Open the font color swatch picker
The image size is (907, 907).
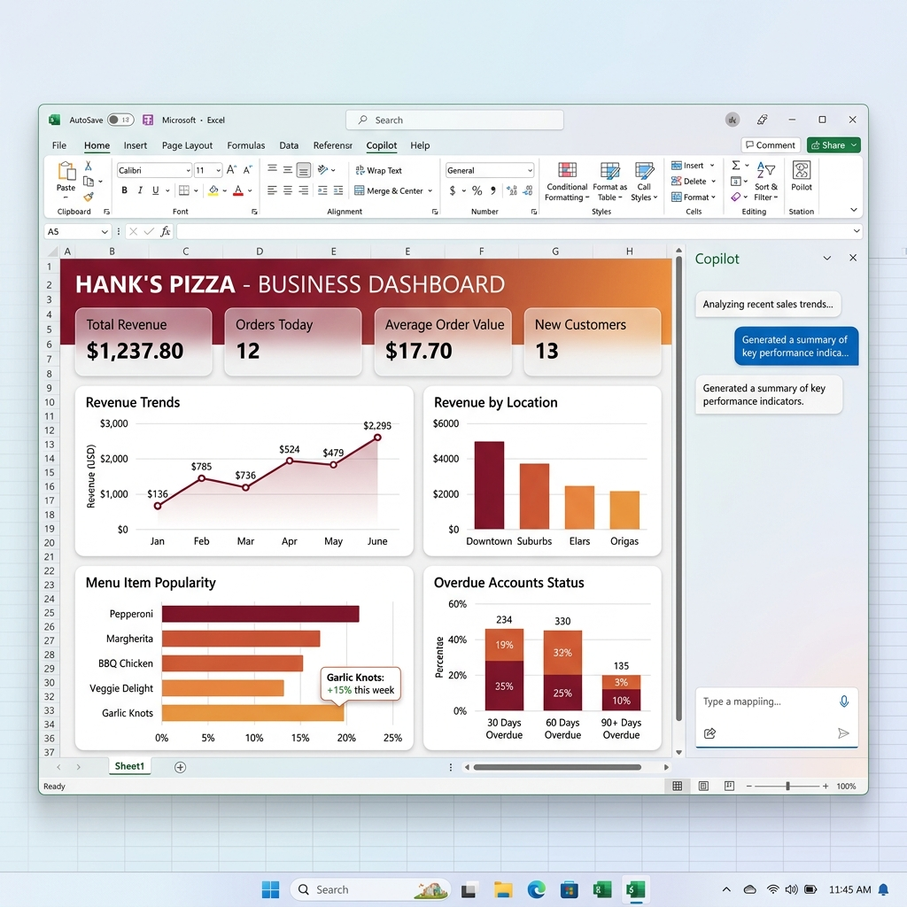click(x=237, y=190)
